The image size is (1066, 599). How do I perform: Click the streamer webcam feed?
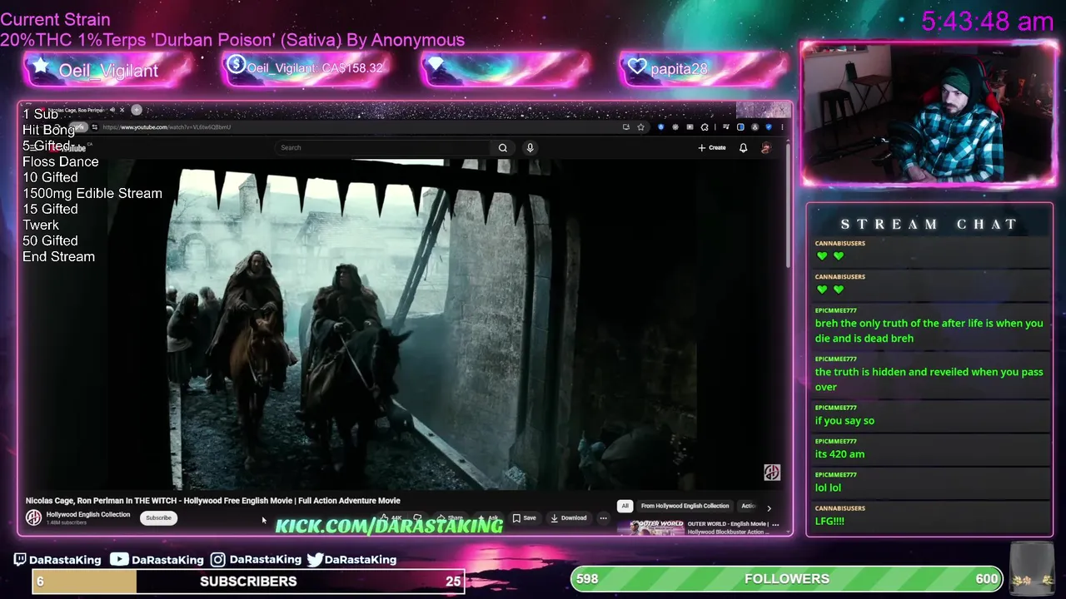pyautogui.click(x=928, y=114)
